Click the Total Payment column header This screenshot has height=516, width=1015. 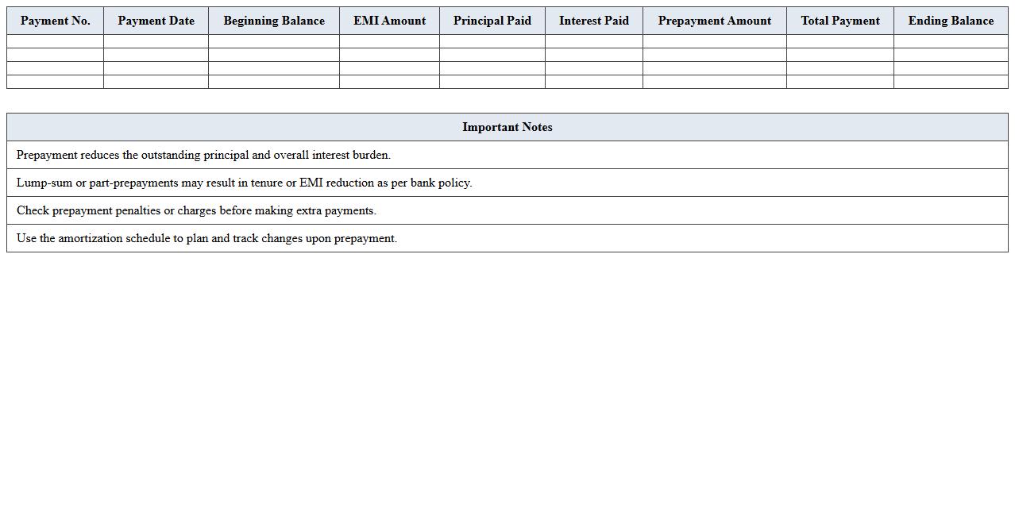[839, 21]
